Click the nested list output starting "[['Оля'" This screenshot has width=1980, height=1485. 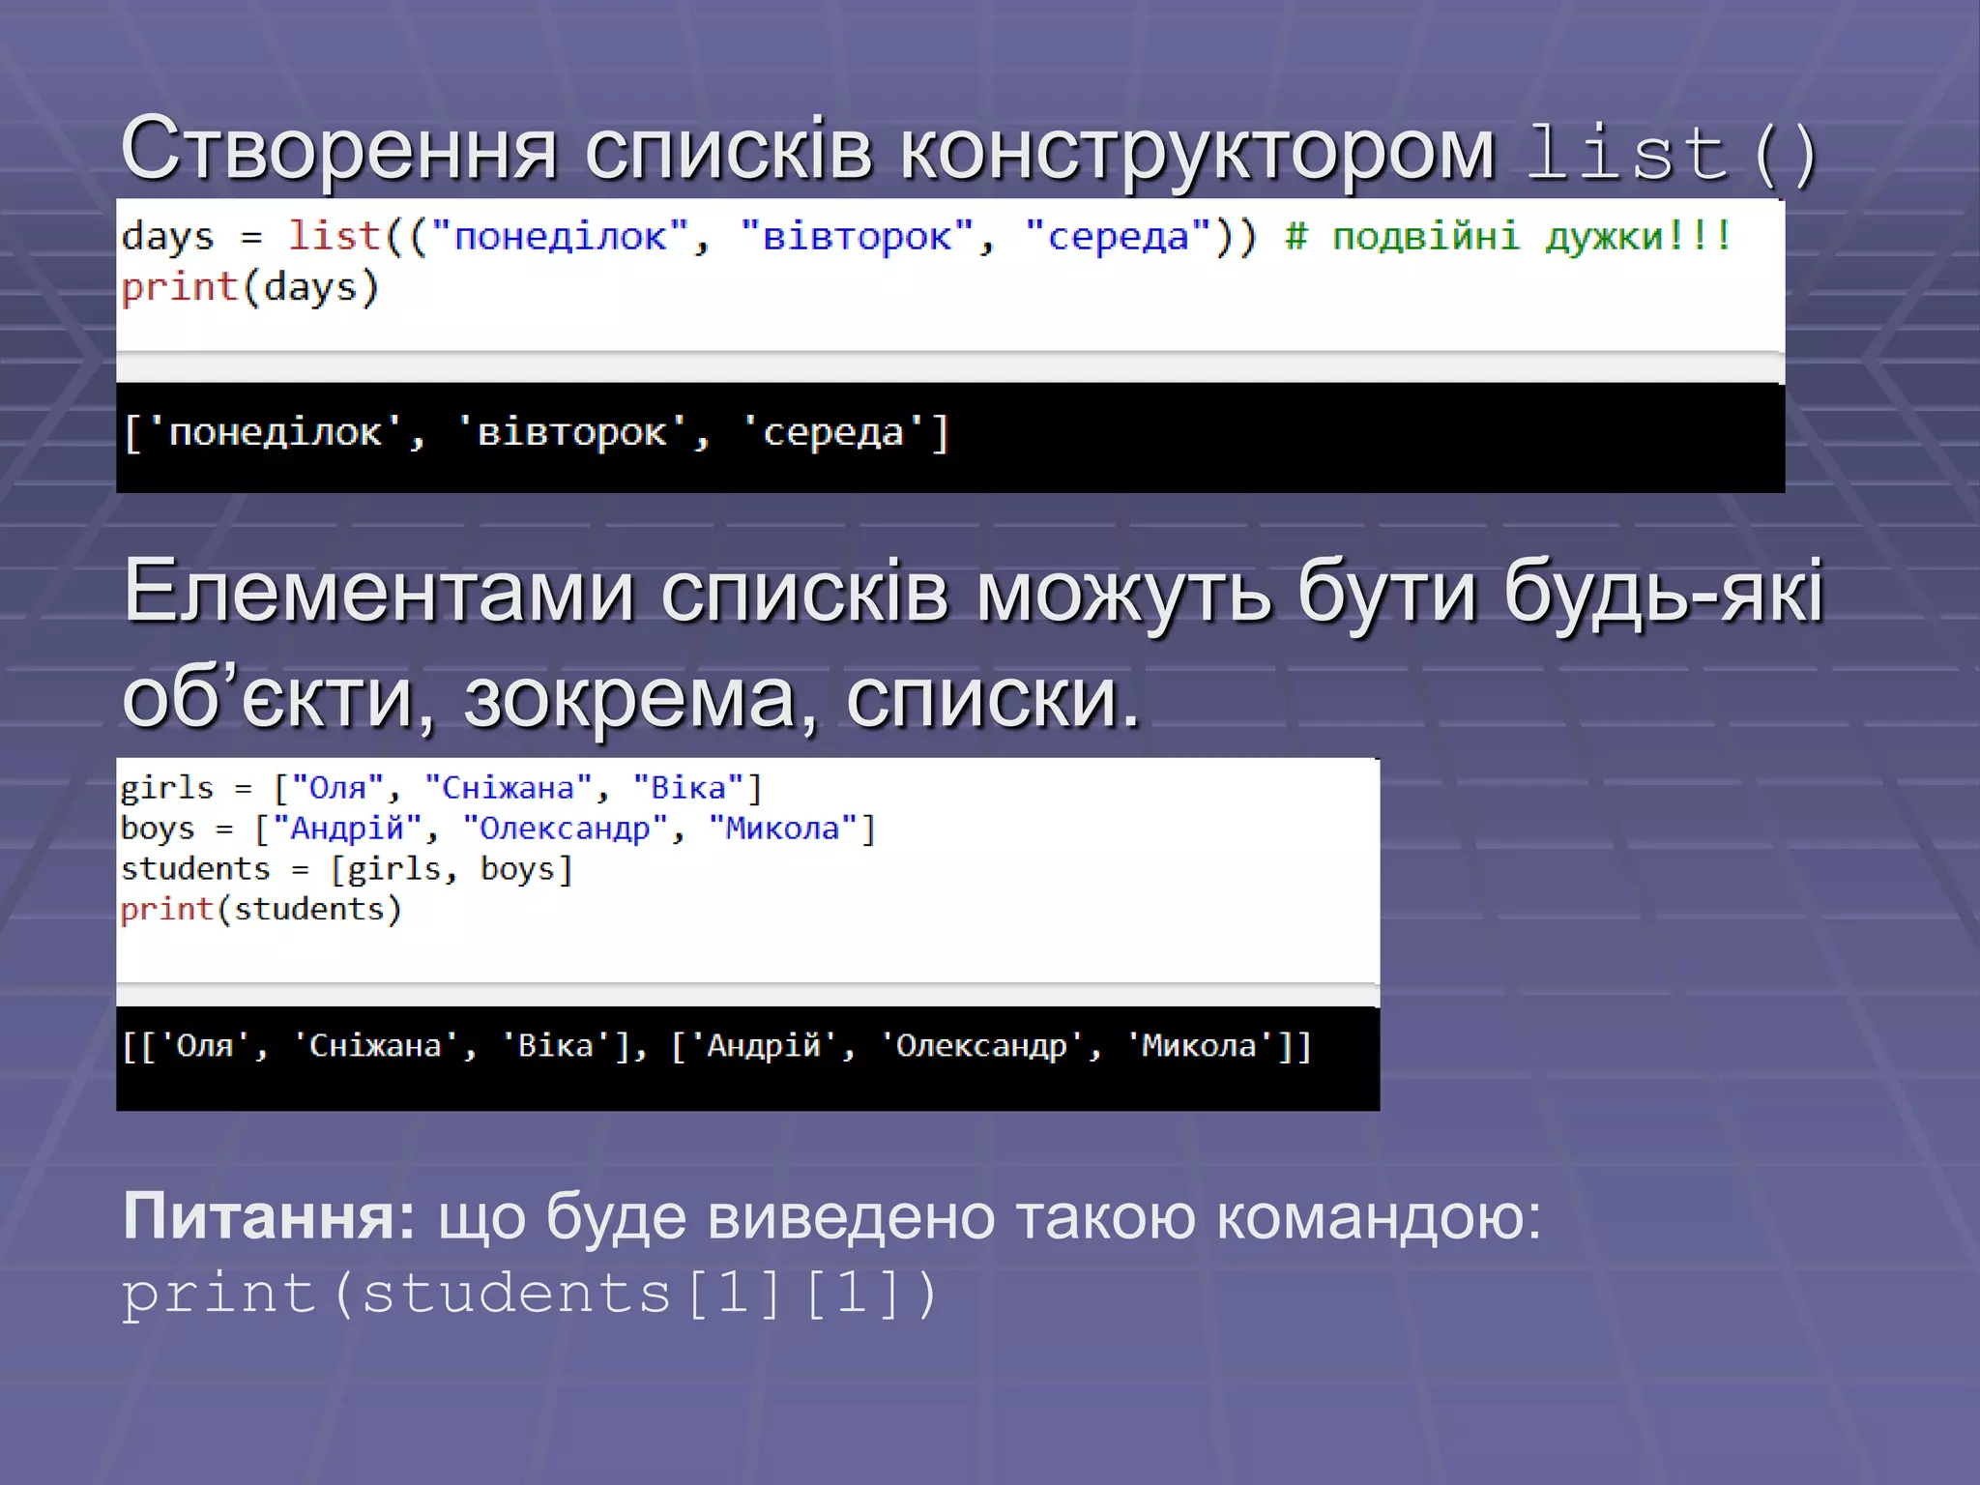pos(716,1046)
